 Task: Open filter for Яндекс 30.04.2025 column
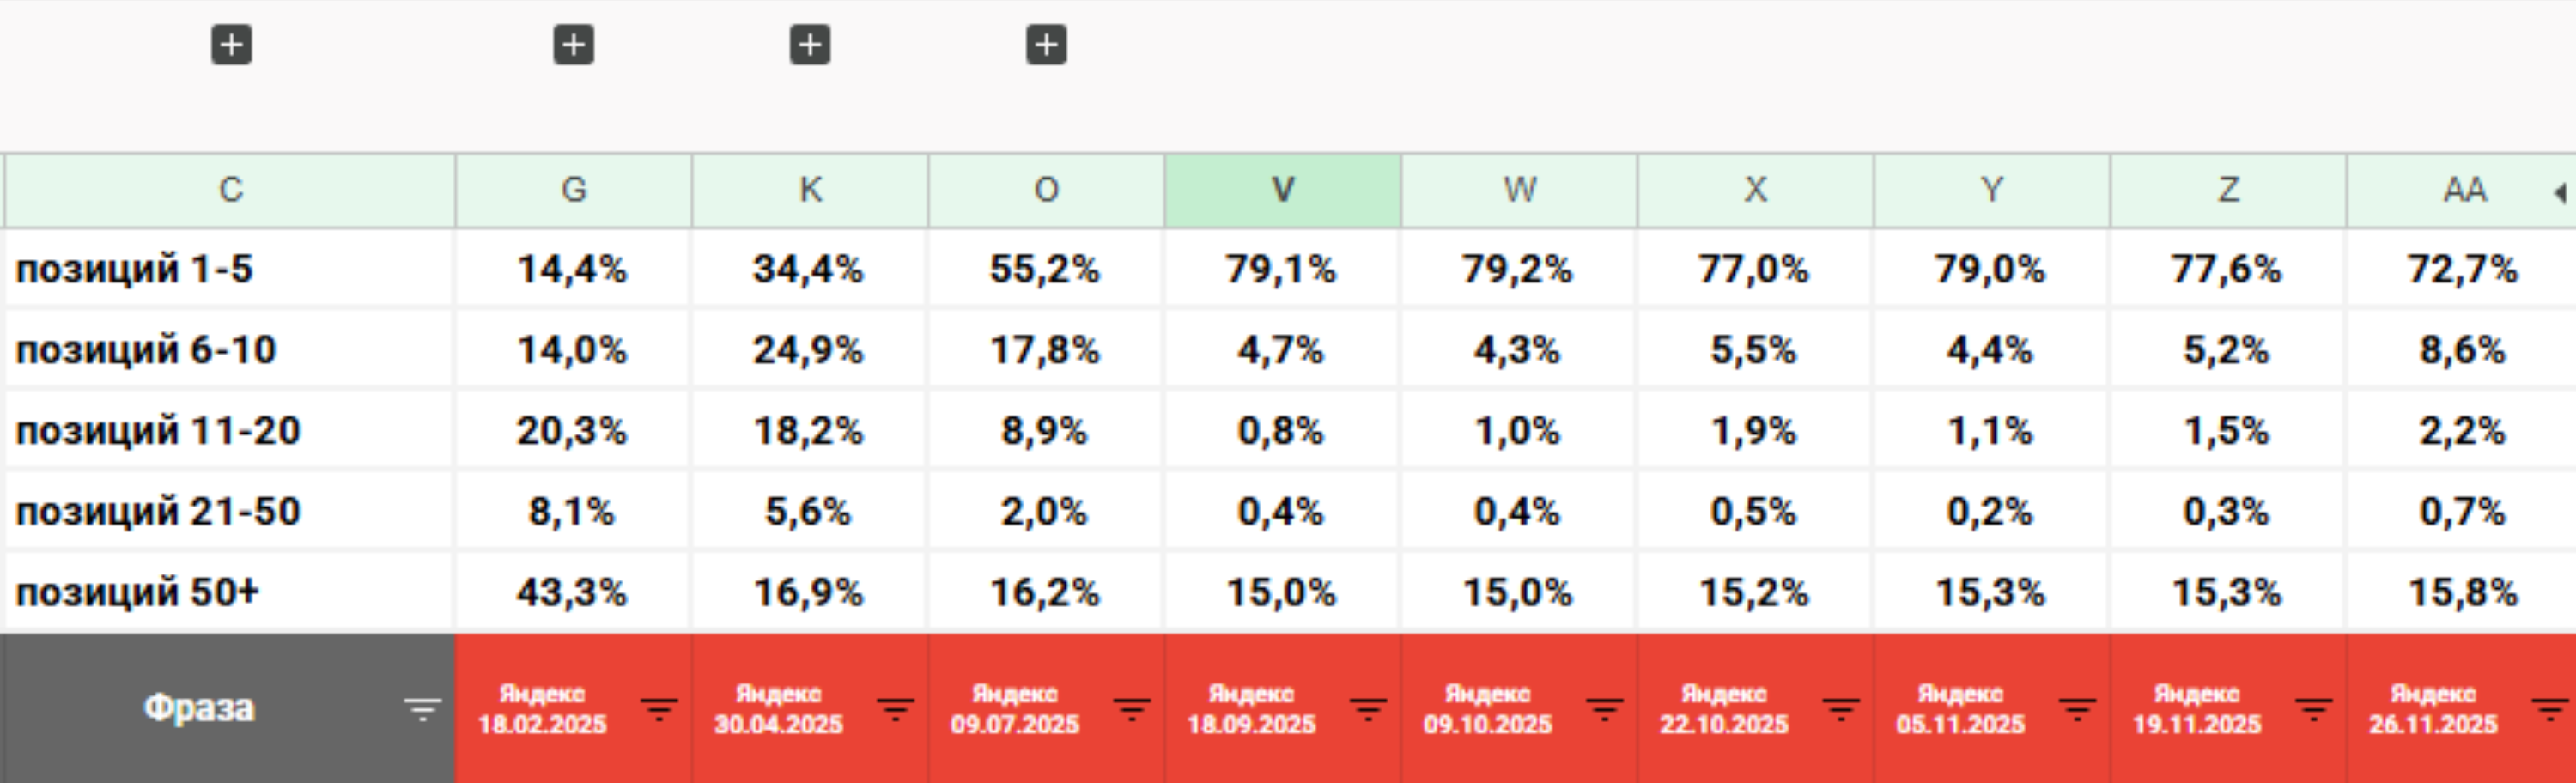(x=895, y=710)
